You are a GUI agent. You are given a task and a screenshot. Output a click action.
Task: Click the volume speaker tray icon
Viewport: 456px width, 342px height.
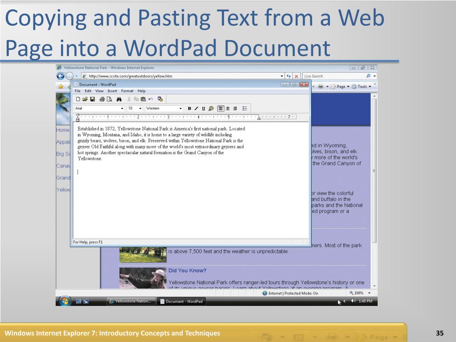pos(353,301)
